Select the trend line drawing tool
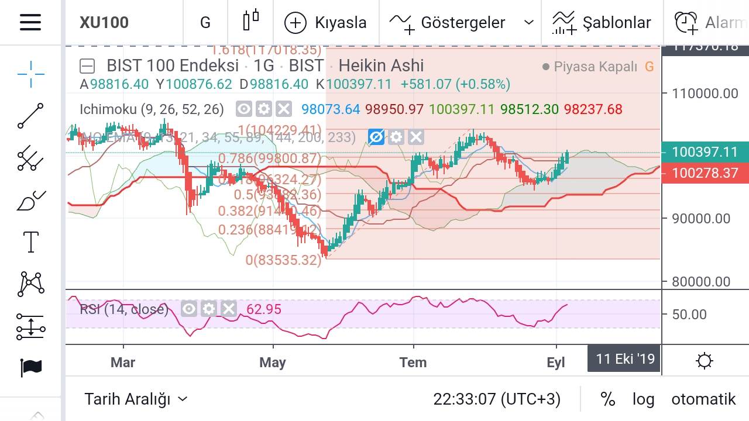 30,116
